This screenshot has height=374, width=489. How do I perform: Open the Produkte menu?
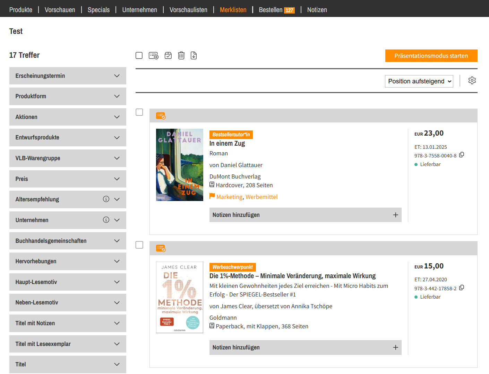pos(21,10)
